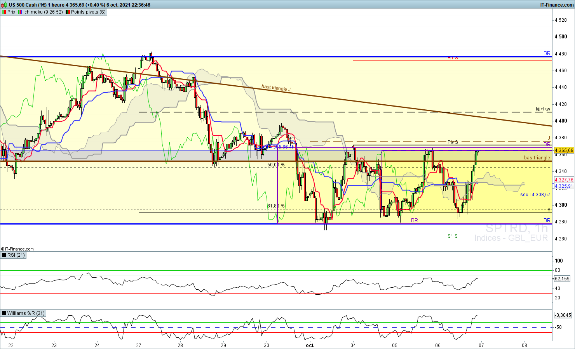Click the candlestick icon in the title bar

click(x=4, y=5)
